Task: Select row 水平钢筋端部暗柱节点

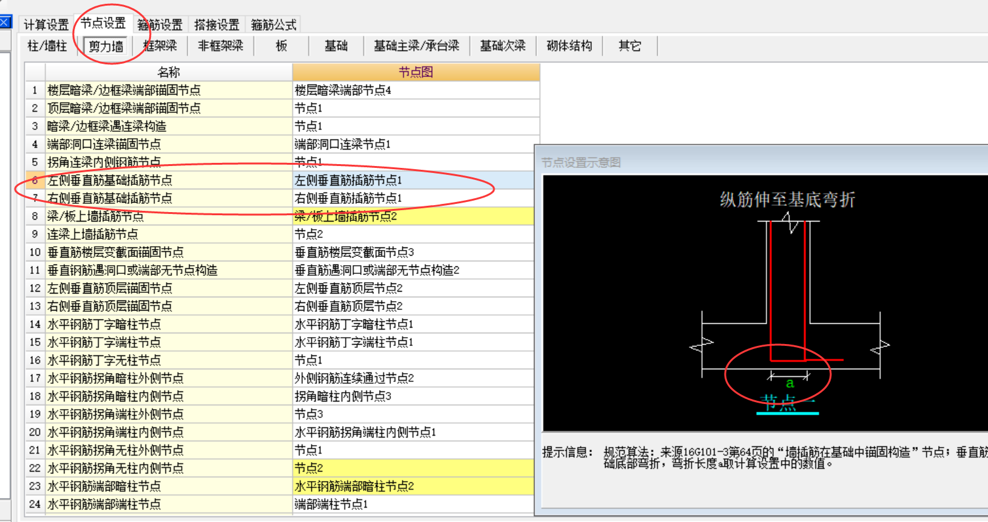Action: (169, 486)
